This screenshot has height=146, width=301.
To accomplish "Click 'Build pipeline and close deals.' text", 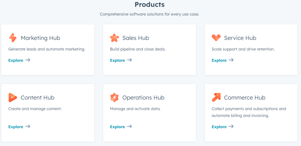I will (138, 49).
